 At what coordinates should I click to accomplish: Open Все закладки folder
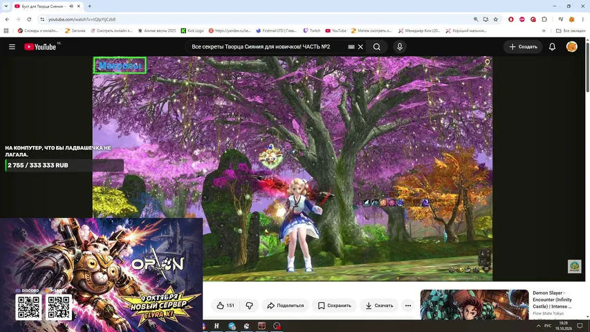571,30
